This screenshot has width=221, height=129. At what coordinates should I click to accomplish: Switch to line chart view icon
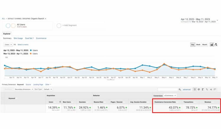212,44
